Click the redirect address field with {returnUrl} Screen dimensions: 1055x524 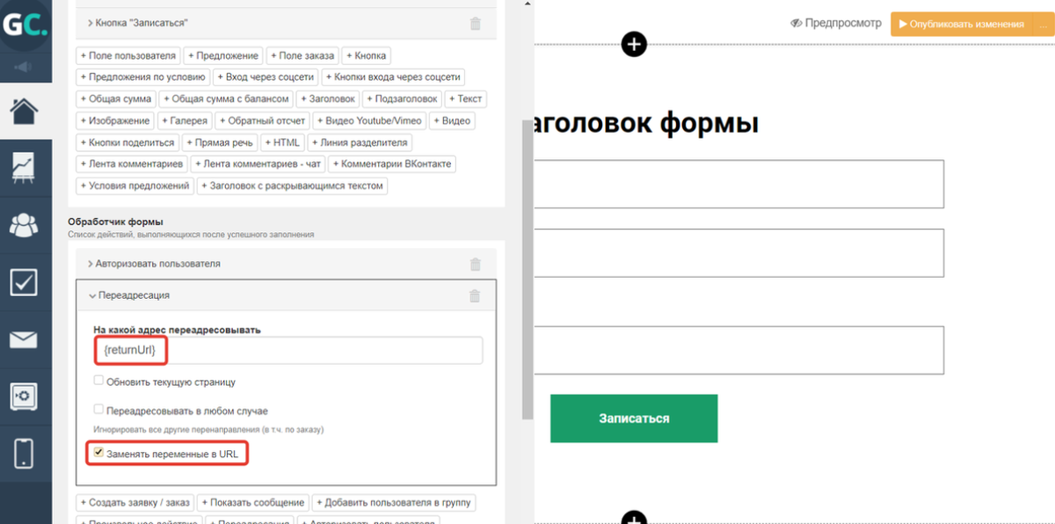pos(288,351)
